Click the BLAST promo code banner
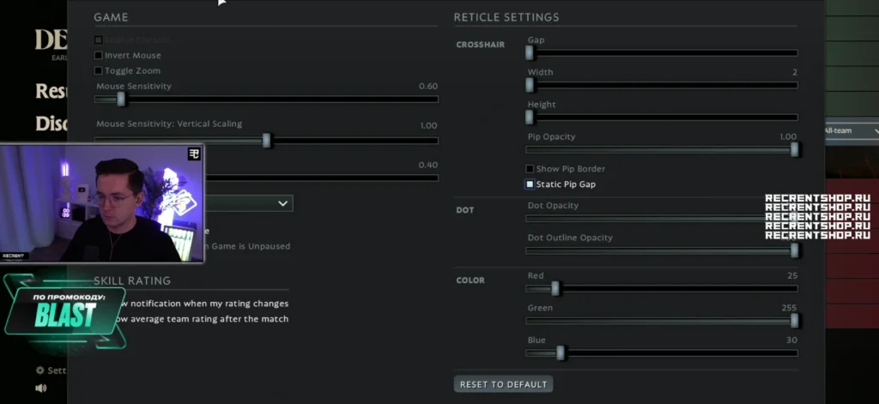The image size is (879, 404). (x=64, y=313)
